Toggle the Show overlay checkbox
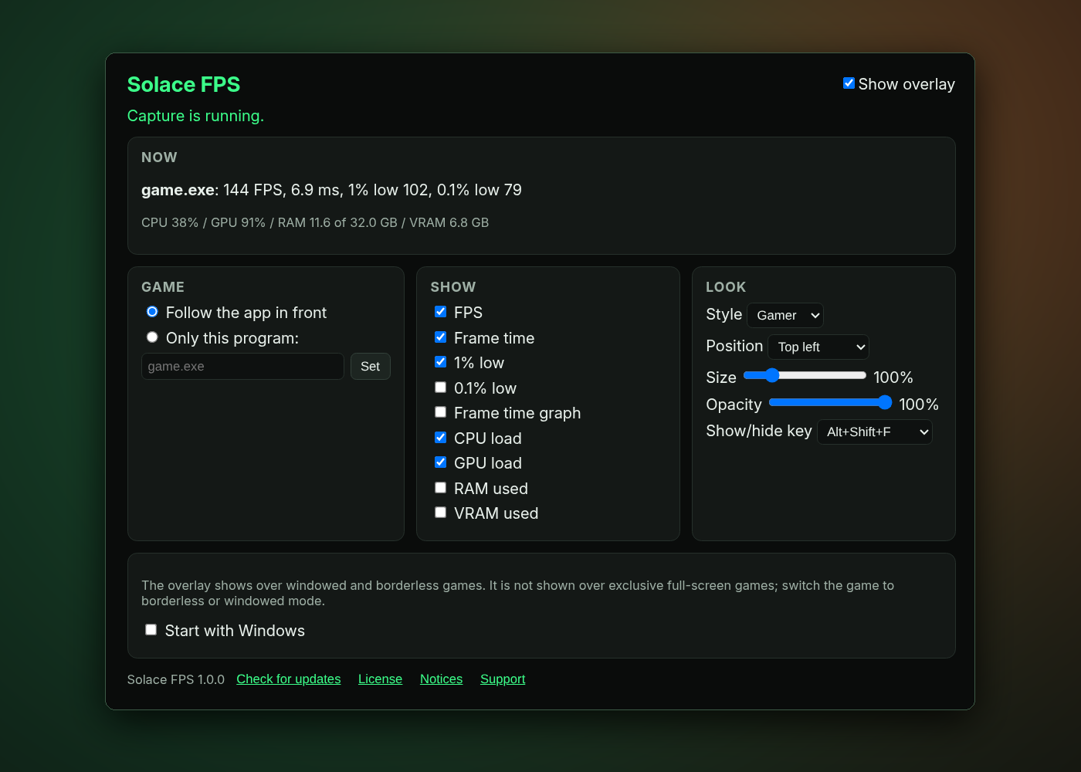Screen dimensions: 1081x772 (849, 83)
